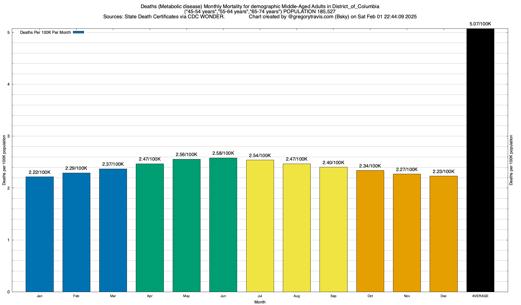Click the 'Deaths Per 100K Per Month' legend text
The height and width of the screenshot is (305, 521).
pyautogui.click(x=45, y=33)
